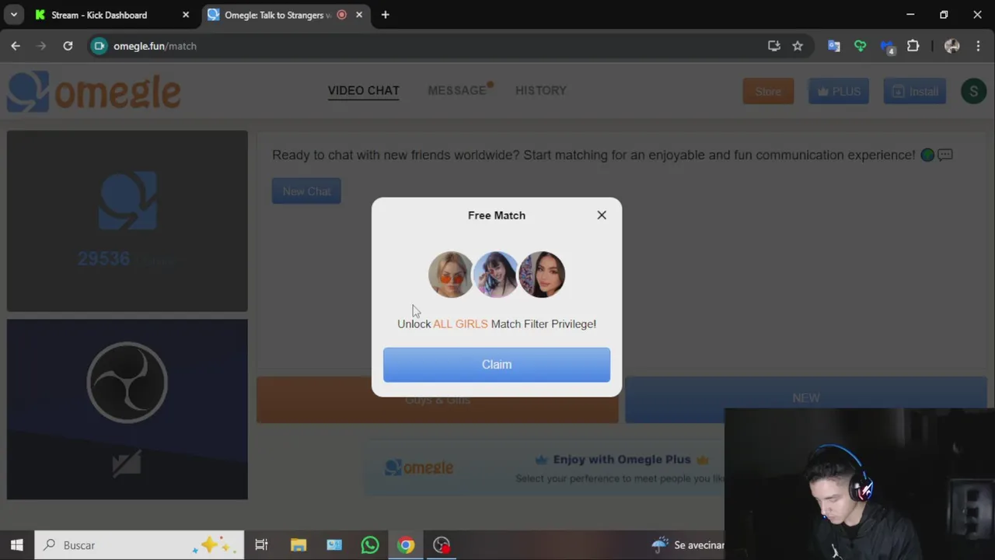Open the Store button
Image resolution: width=995 pixels, height=560 pixels.
pos(768,92)
